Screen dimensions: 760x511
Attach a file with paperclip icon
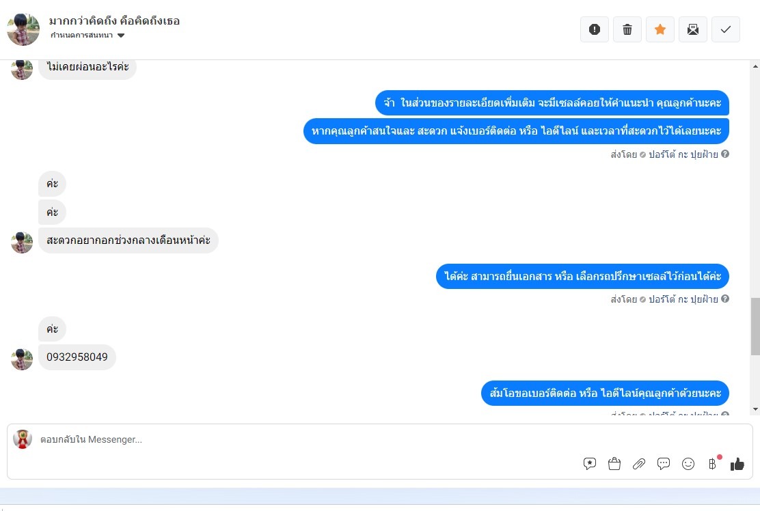639,464
